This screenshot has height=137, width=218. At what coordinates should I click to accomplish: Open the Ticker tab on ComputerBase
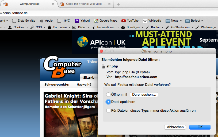[x=92, y=62]
